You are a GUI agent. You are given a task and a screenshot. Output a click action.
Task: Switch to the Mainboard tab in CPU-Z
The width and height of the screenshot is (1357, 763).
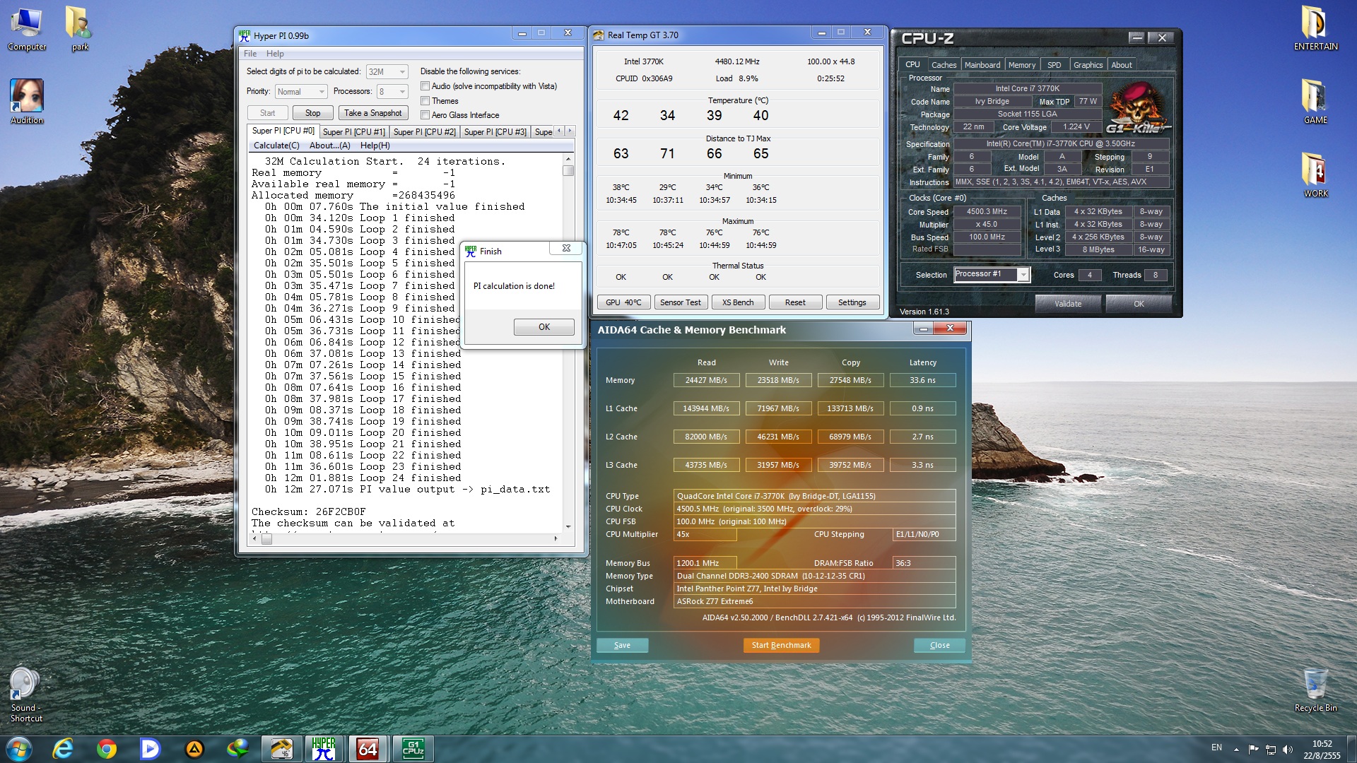pyautogui.click(x=982, y=65)
